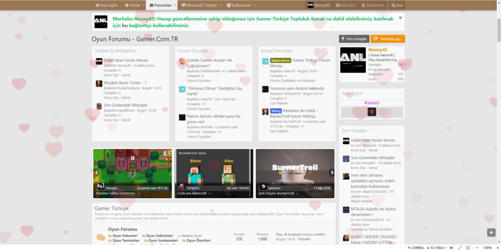Open Oyun Forumu category title
This screenshot has width=501, height=251.
[x=122, y=229]
